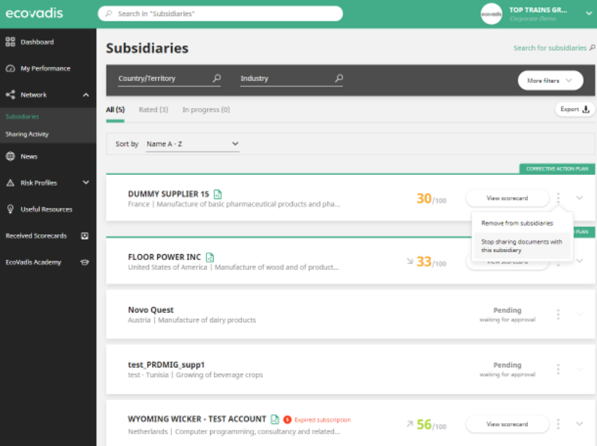Click the Export download icon

coord(586,109)
